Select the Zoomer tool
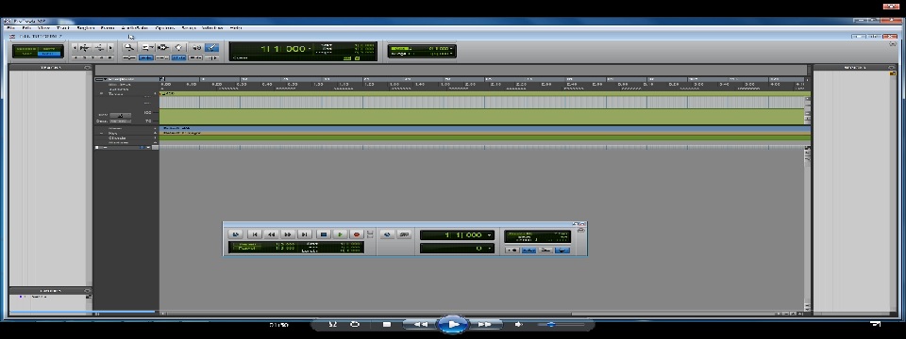The width and height of the screenshot is (906, 339). click(x=129, y=48)
